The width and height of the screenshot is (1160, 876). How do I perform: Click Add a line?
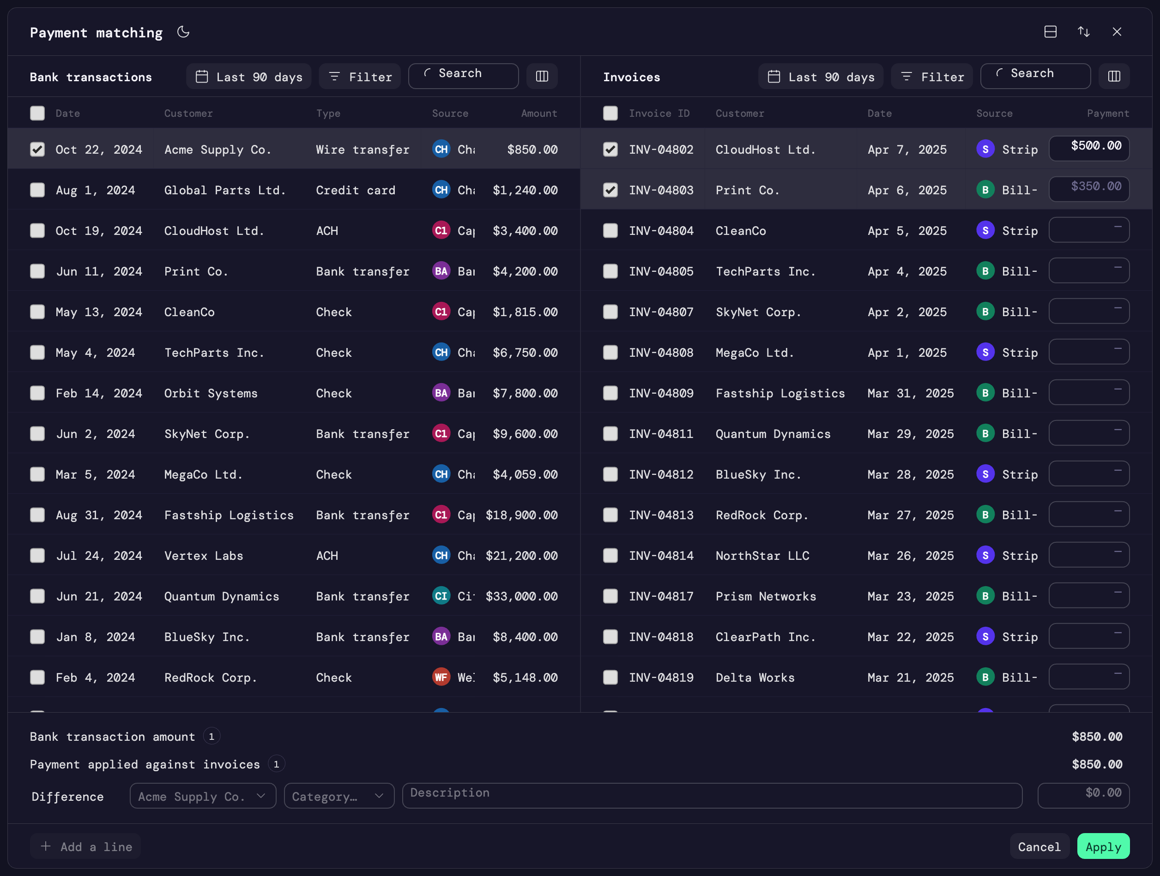(x=85, y=846)
